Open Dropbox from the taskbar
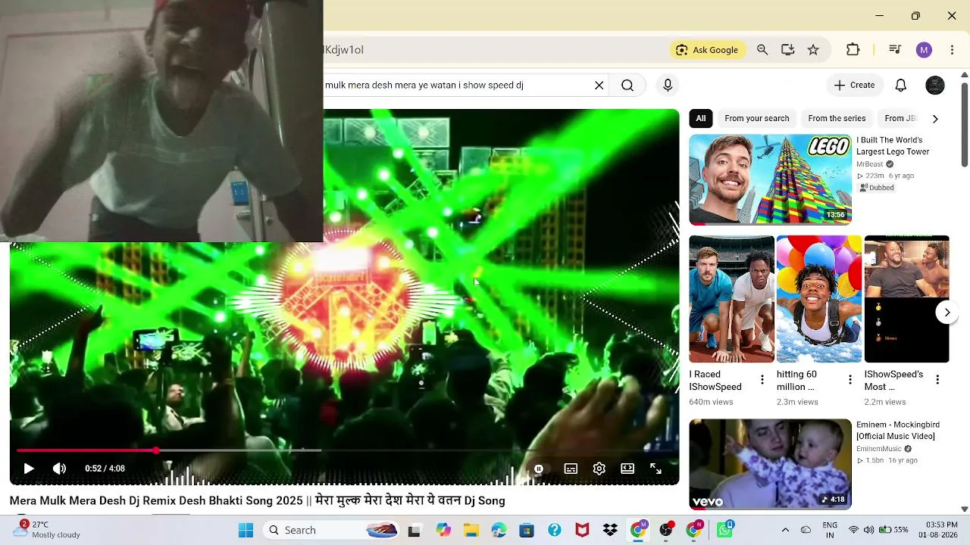 pos(610,530)
